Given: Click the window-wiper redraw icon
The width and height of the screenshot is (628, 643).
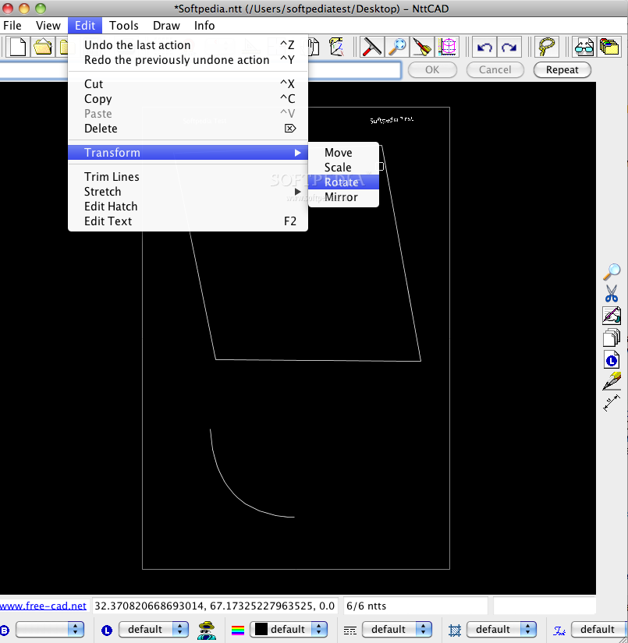Looking at the screenshot, I should point(371,46).
